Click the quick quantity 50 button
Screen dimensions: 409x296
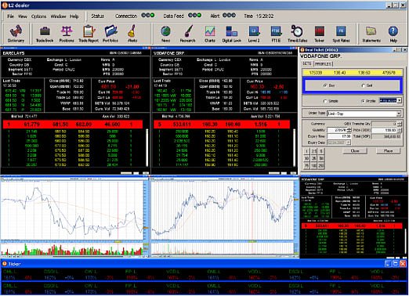tap(321, 158)
